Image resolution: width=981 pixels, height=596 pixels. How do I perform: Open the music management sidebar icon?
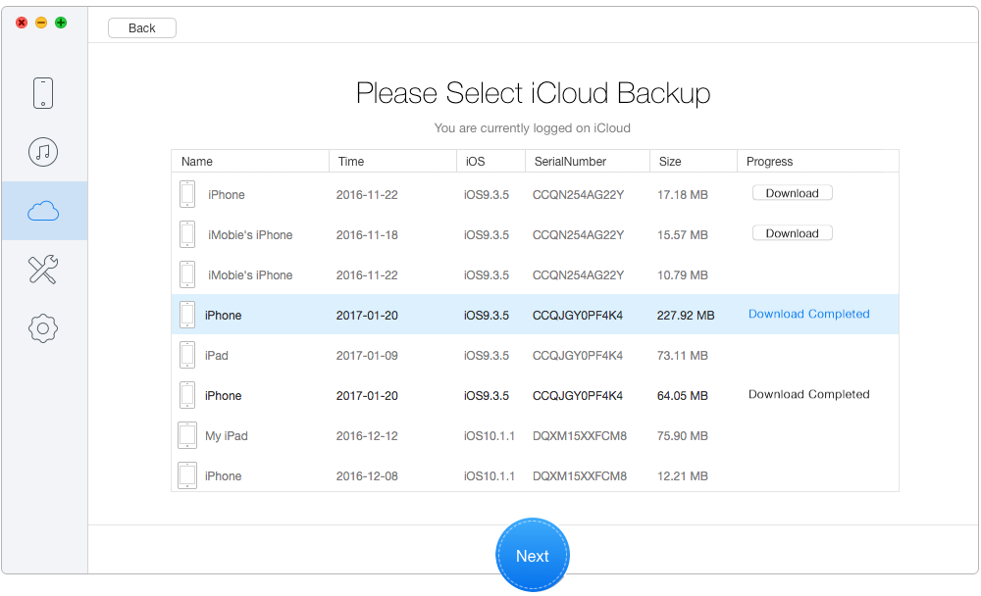point(42,152)
